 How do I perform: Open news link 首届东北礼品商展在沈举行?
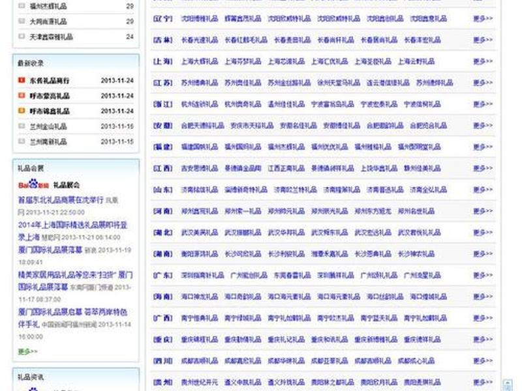click(61, 200)
